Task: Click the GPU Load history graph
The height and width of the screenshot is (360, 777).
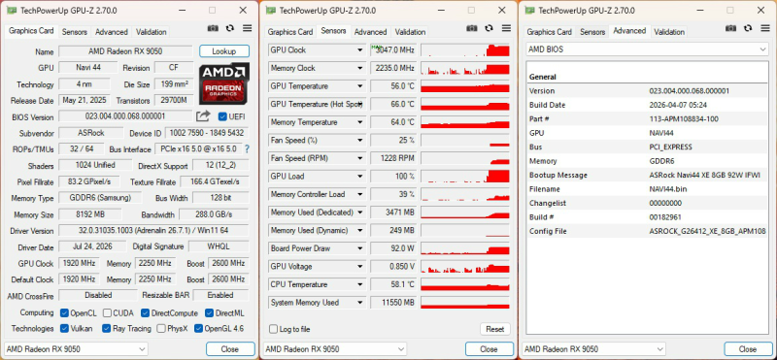Action: [x=465, y=177]
